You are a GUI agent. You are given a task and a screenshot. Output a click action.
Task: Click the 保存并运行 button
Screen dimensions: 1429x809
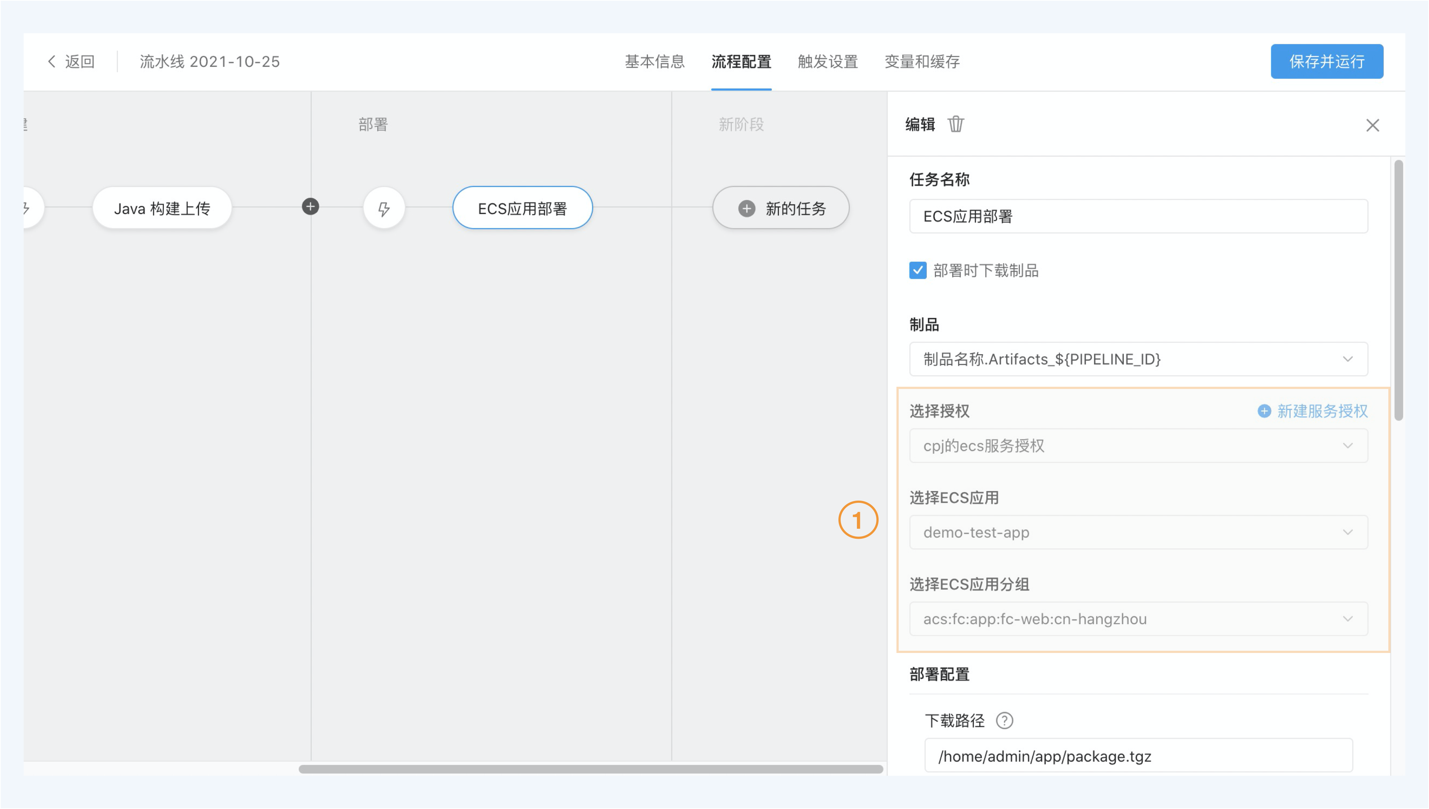pos(1327,62)
